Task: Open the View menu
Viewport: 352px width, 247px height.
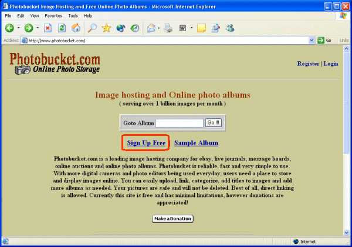Action: click(35, 16)
